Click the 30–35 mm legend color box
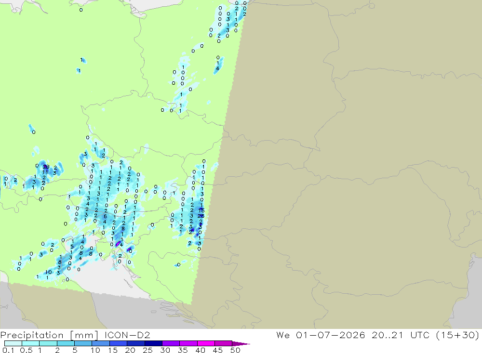This screenshot has width=482, height=353. coord(171,343)
